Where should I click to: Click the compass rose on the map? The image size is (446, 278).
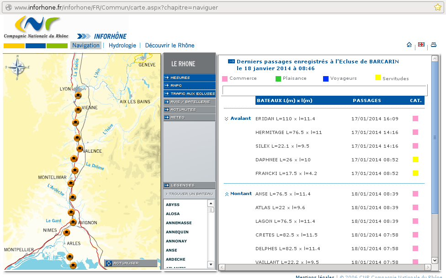coord(17,67)
